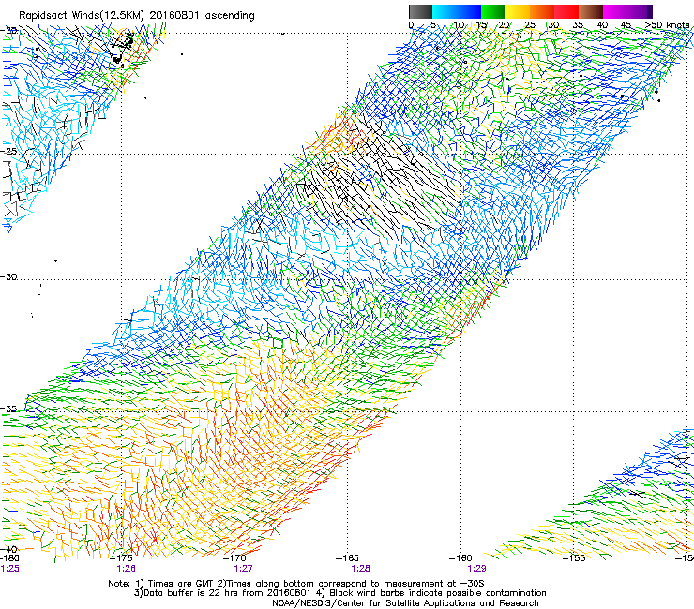Click the gray 0-5 knots legend swatch
This screenshot has height=609, width=694.
[x=420, y=11]
